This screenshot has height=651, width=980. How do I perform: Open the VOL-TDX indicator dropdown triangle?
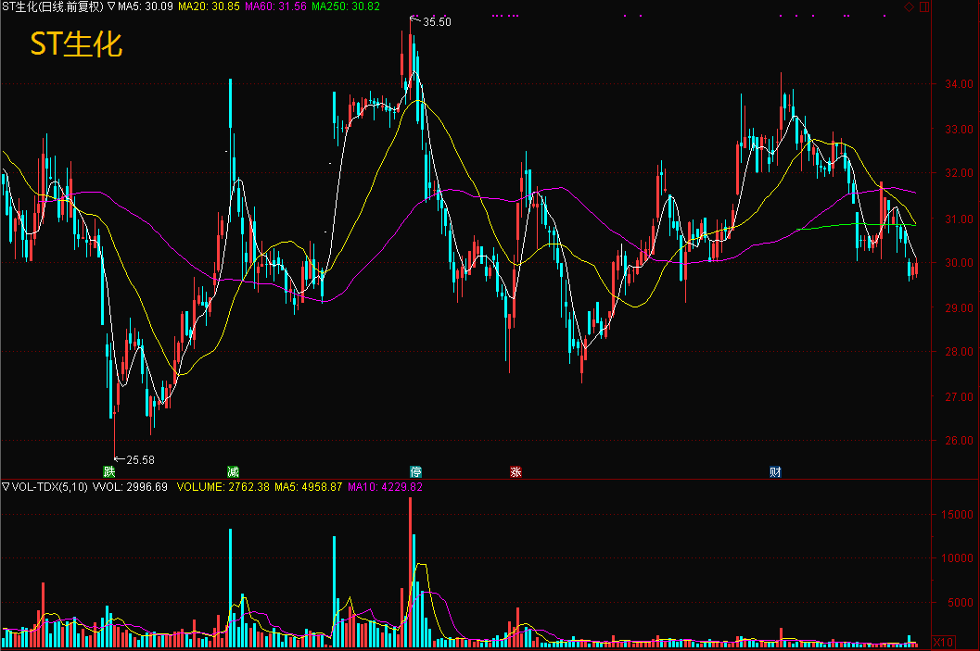pyautogui.click(x=6, y=486)
